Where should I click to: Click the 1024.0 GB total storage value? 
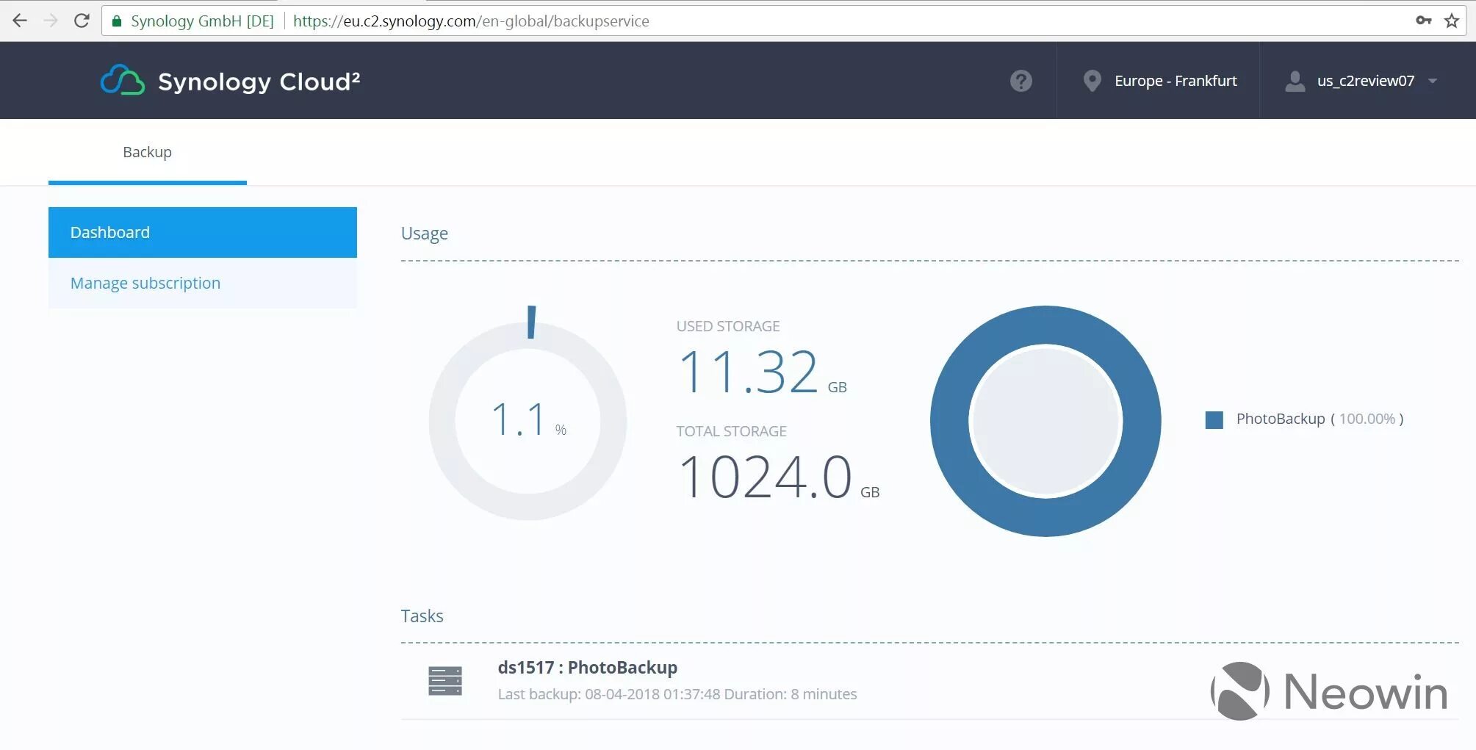coord(778,477)
